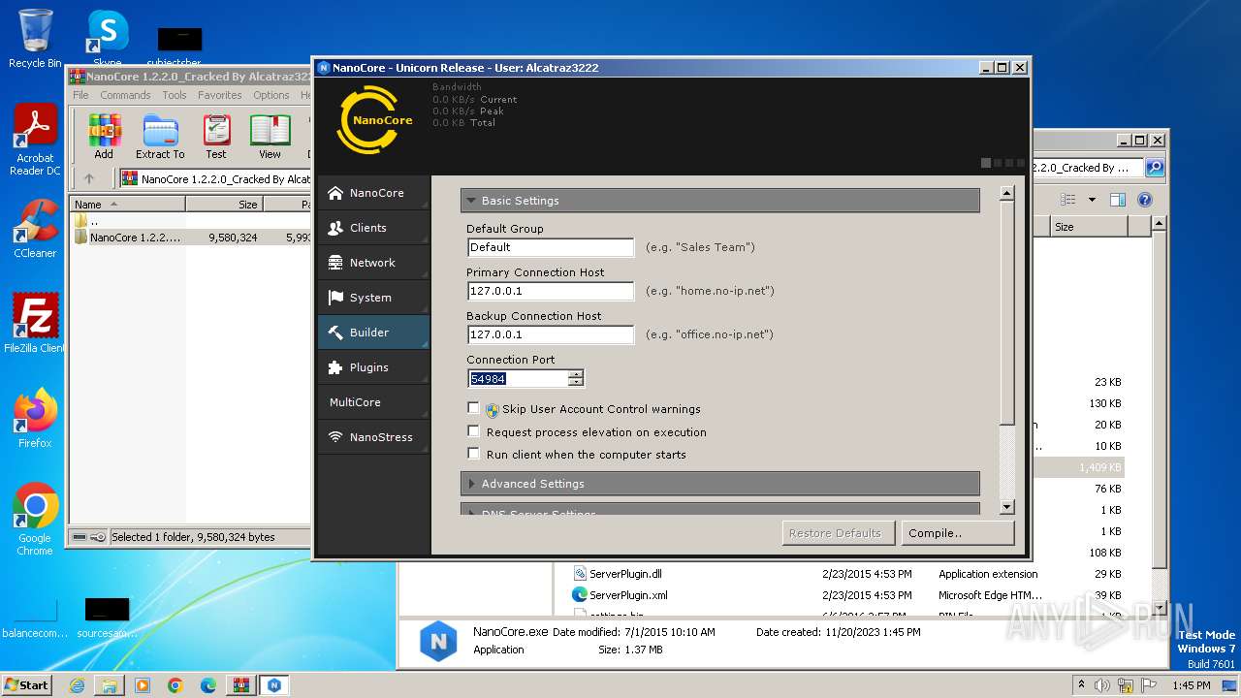This screenshot has width=1241, height=698.
Task: Open the NanoStress sidebar tab
Action: (373, 437)
